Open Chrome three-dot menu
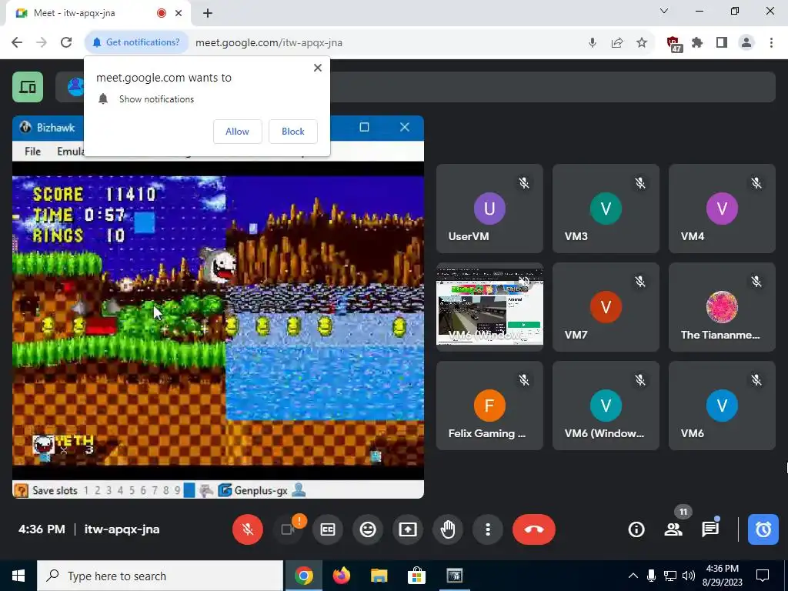Image resolution: width=788 pixels, height=591 pixels. tap(771, 43)
